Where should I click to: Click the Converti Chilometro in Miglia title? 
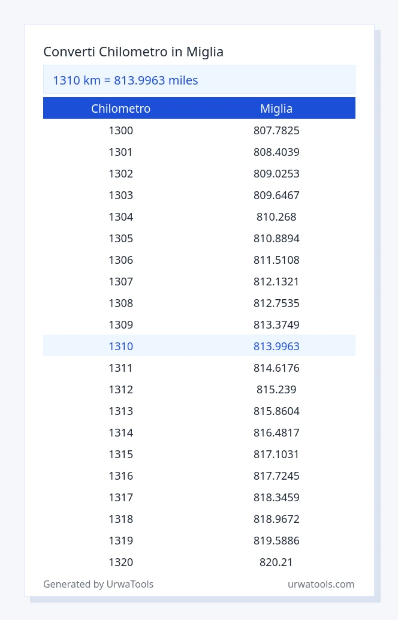tap(133, 52)
